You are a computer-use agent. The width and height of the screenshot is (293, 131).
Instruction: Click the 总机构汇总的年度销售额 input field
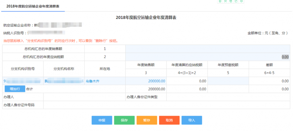(208, 49)
